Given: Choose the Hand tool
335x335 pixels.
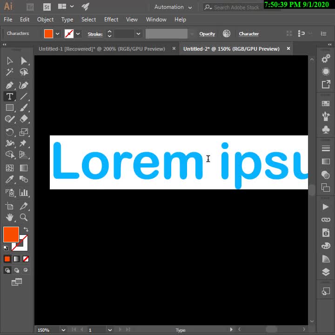Looking at the screenshot, I should coord(9,217).
